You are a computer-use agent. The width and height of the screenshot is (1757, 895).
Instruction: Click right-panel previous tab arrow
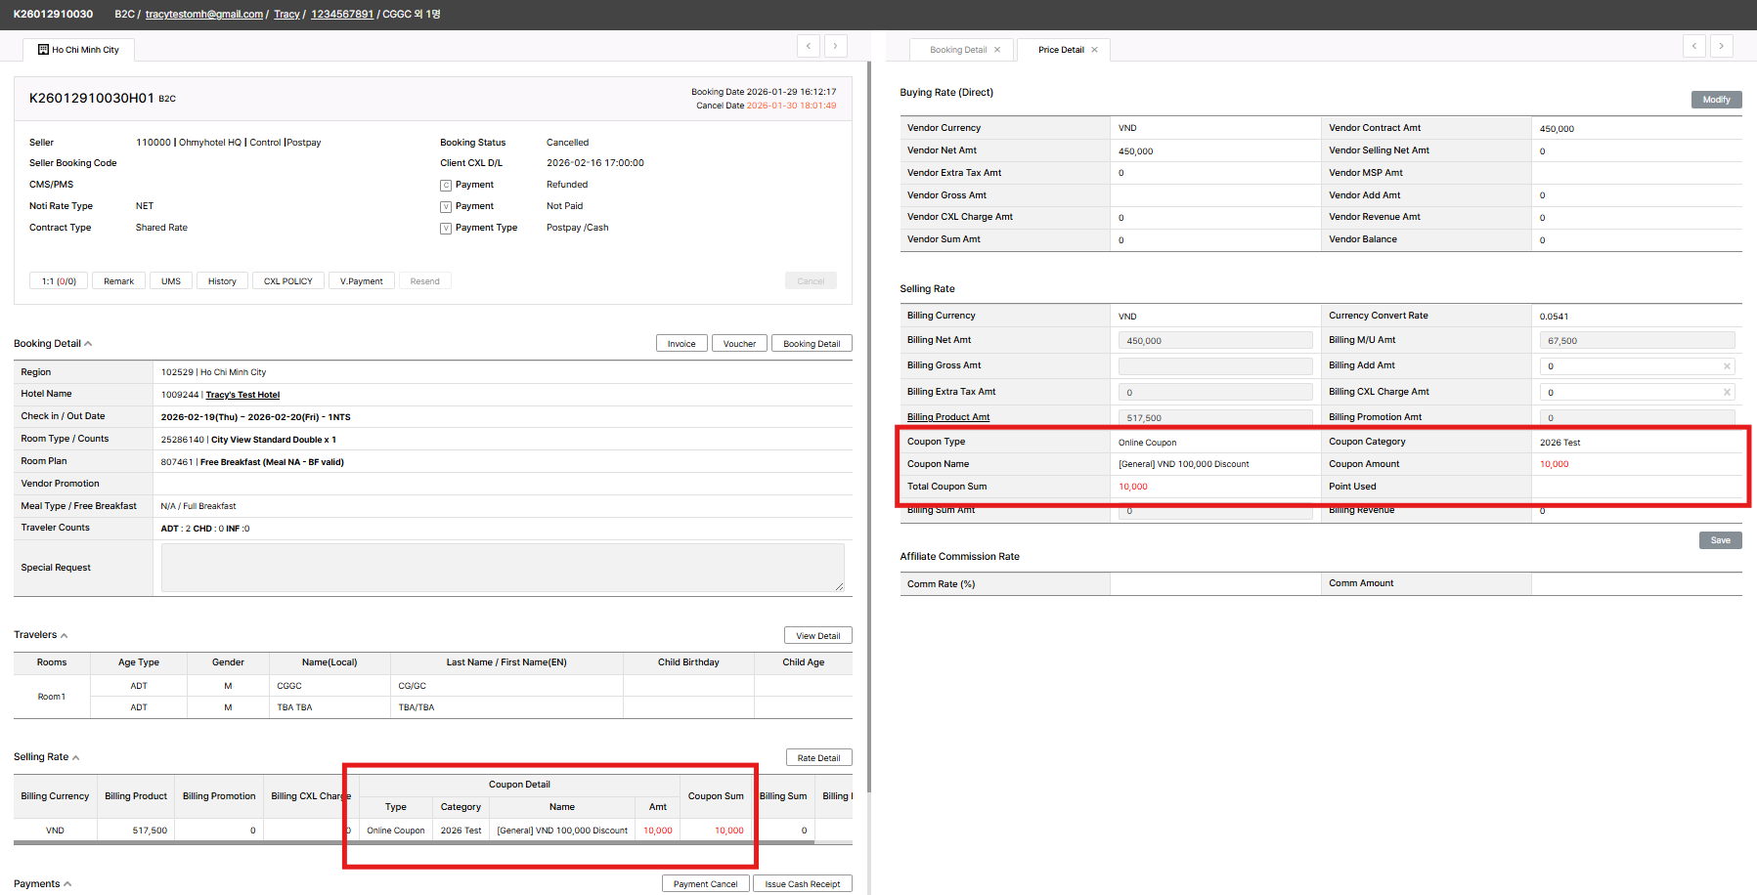point(1694,46)
